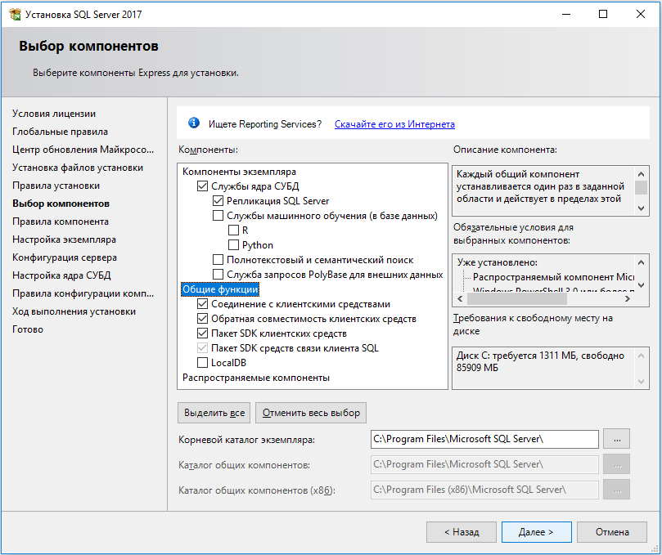Click the Выделить все button

[x=214, y=413]
